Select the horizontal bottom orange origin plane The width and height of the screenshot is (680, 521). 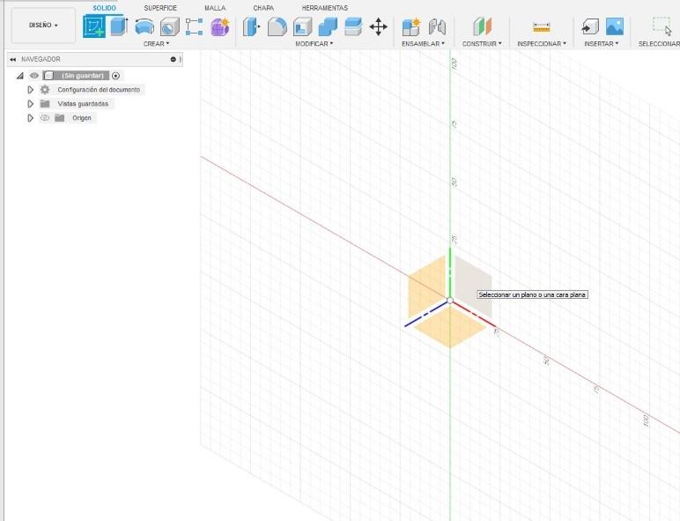pos(450,327)
